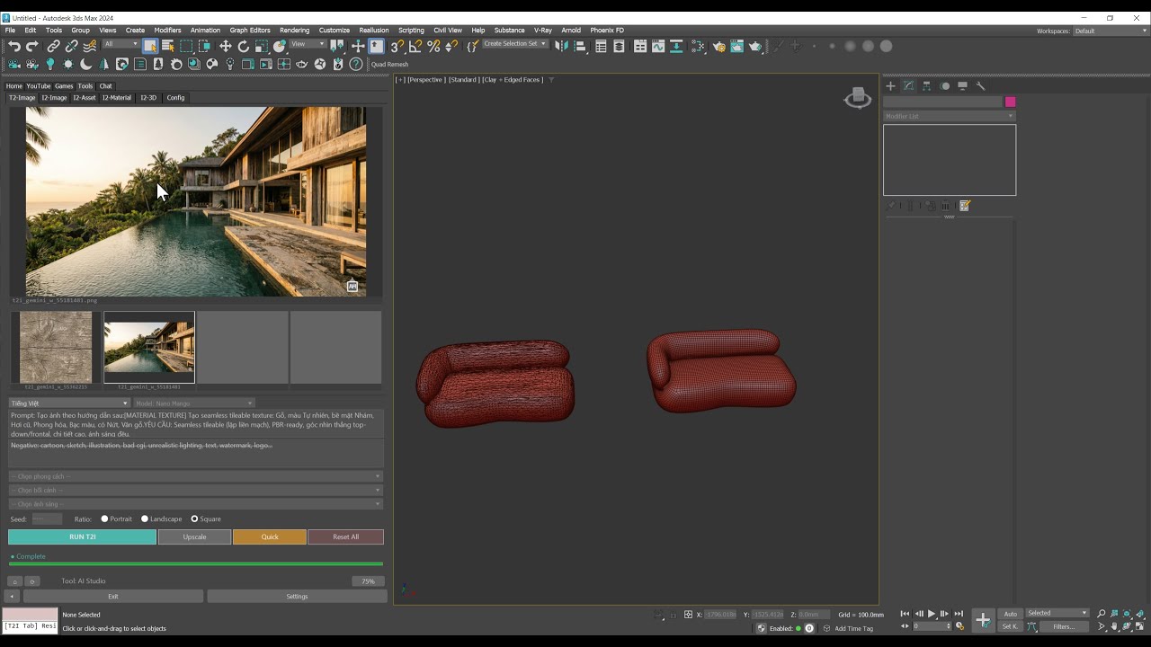Screen dimensions: 1151x647
Task: Toggle the viewport filter funnel
Action: 551,80
